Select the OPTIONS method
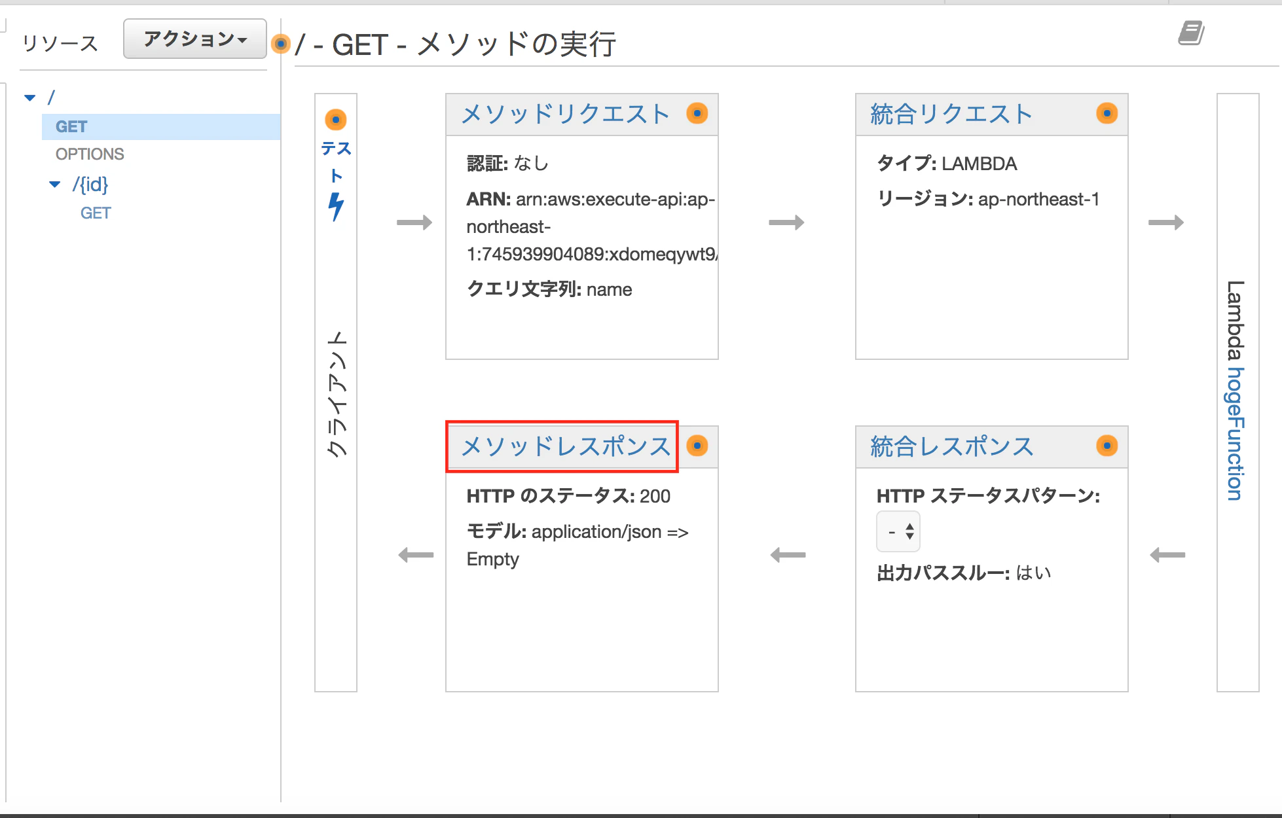This screenshot has height=818, width=1282. [90, 154]
